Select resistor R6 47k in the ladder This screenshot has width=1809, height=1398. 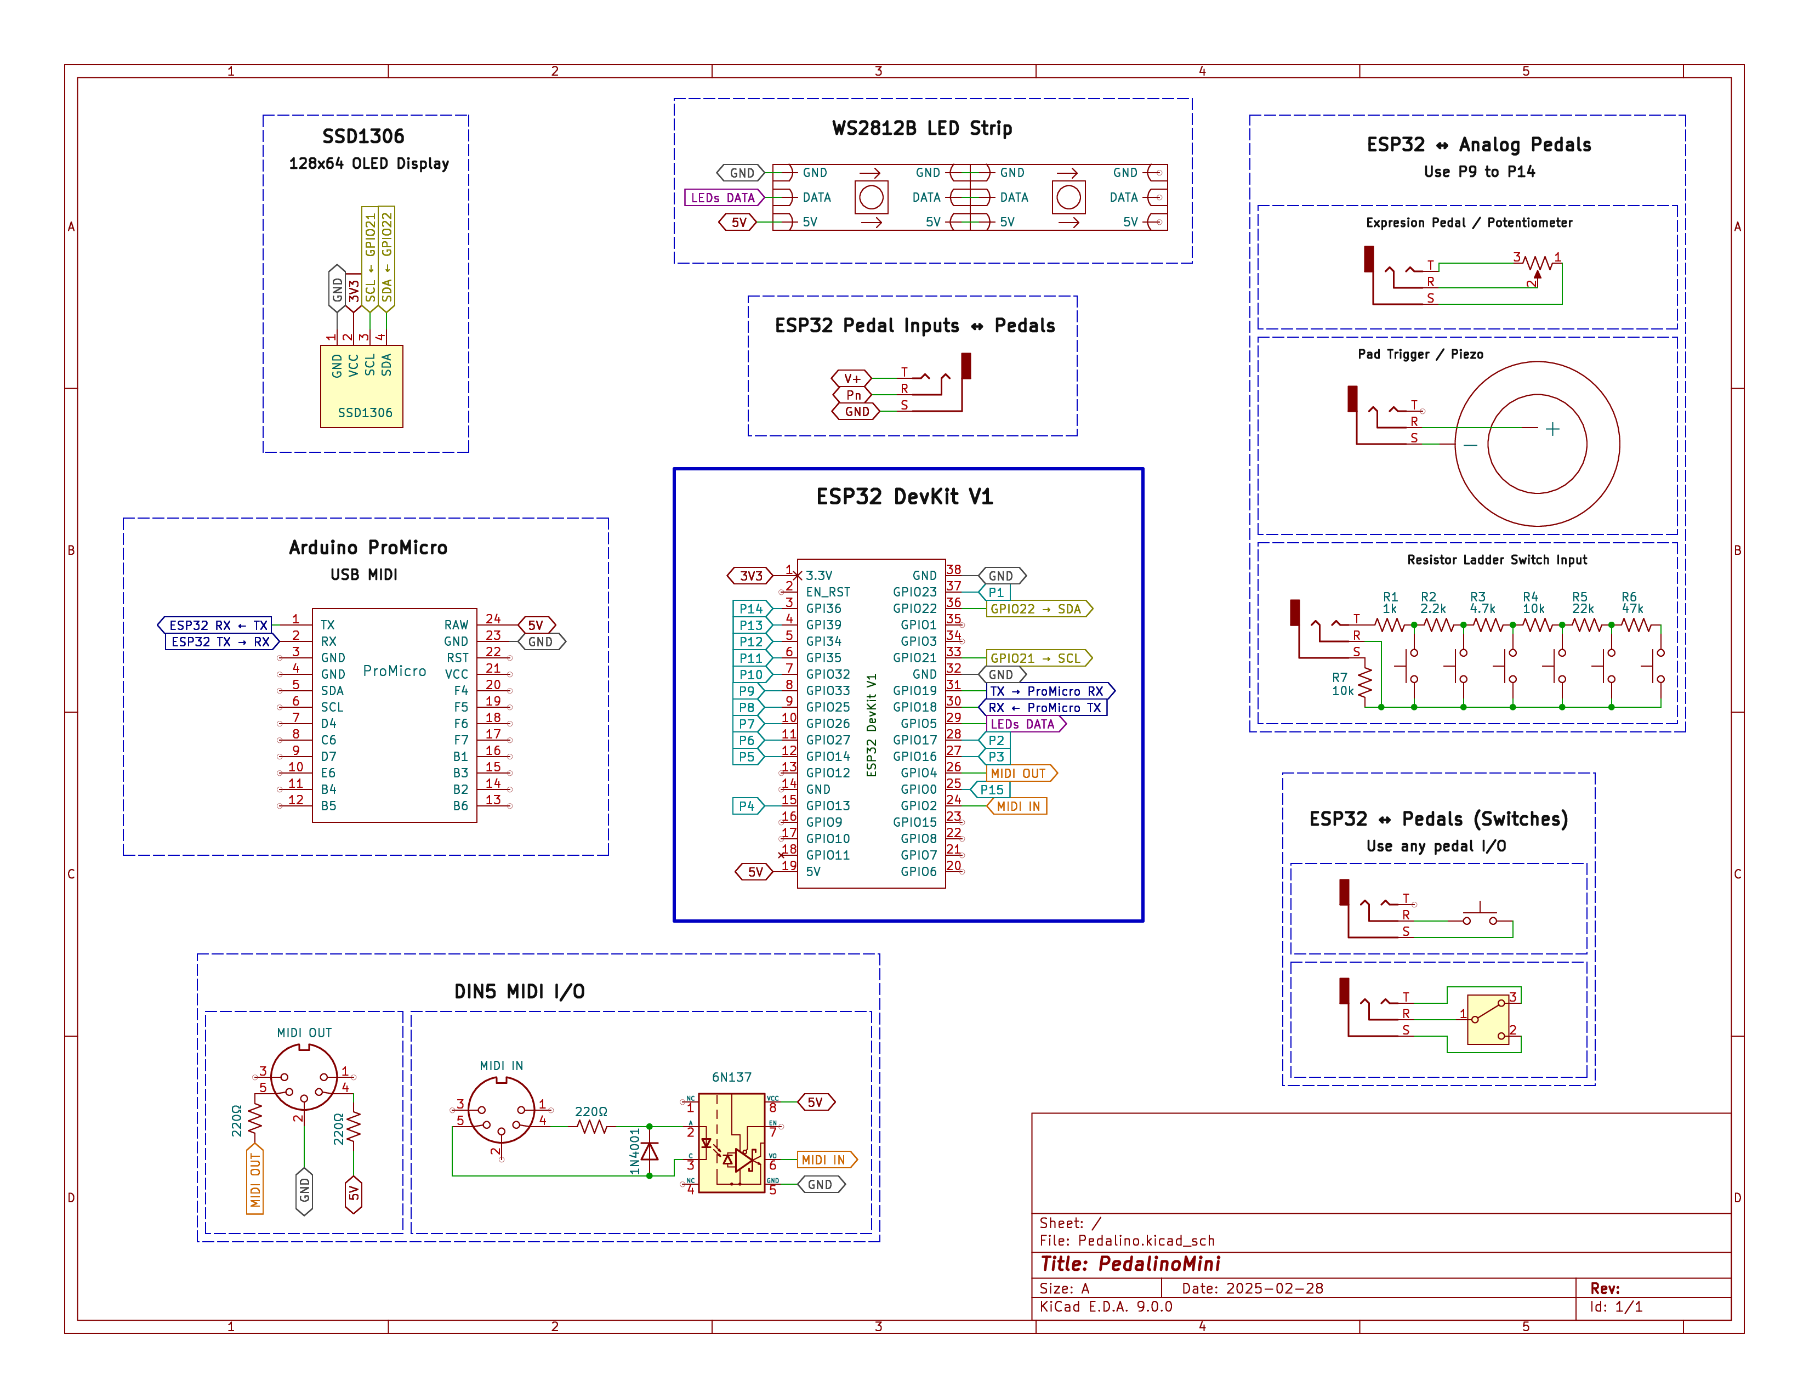(1637, 626)
